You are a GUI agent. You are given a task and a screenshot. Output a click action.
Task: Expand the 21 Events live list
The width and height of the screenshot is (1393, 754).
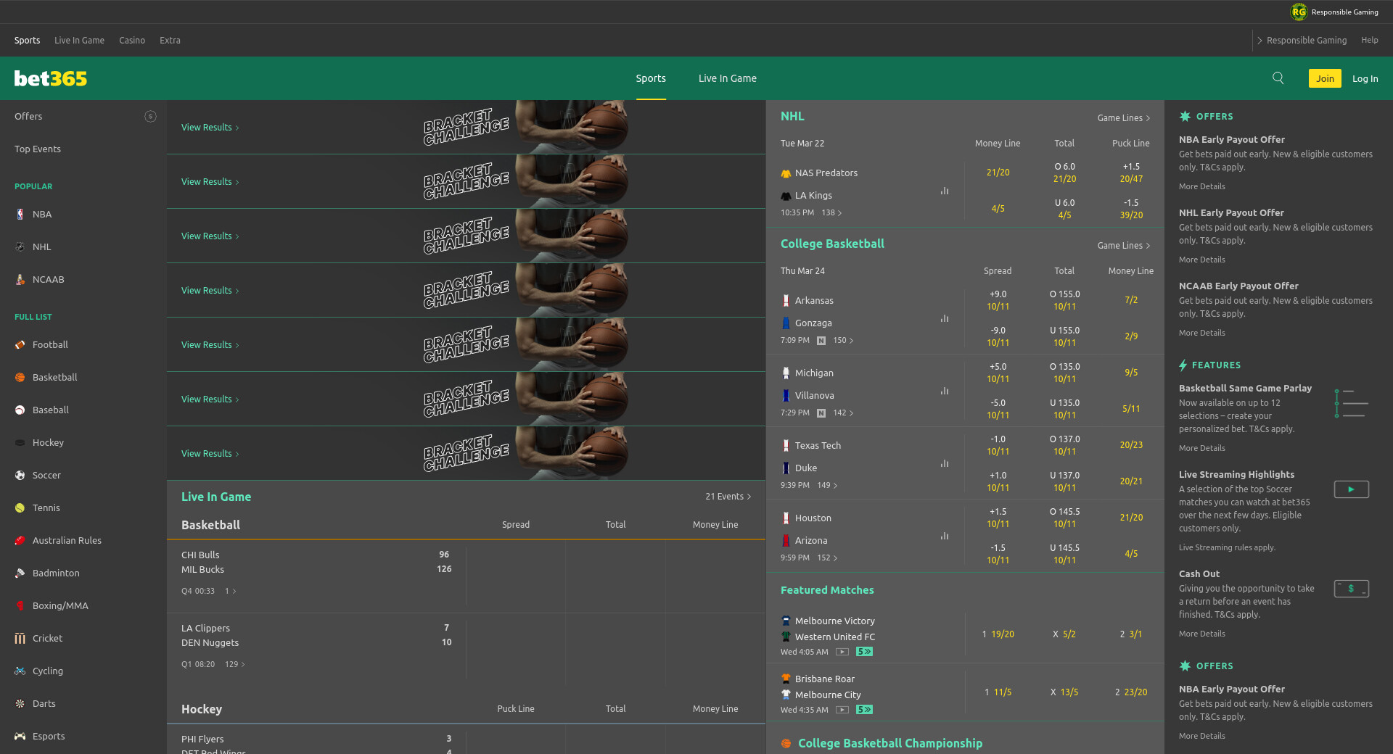(728, 497)
